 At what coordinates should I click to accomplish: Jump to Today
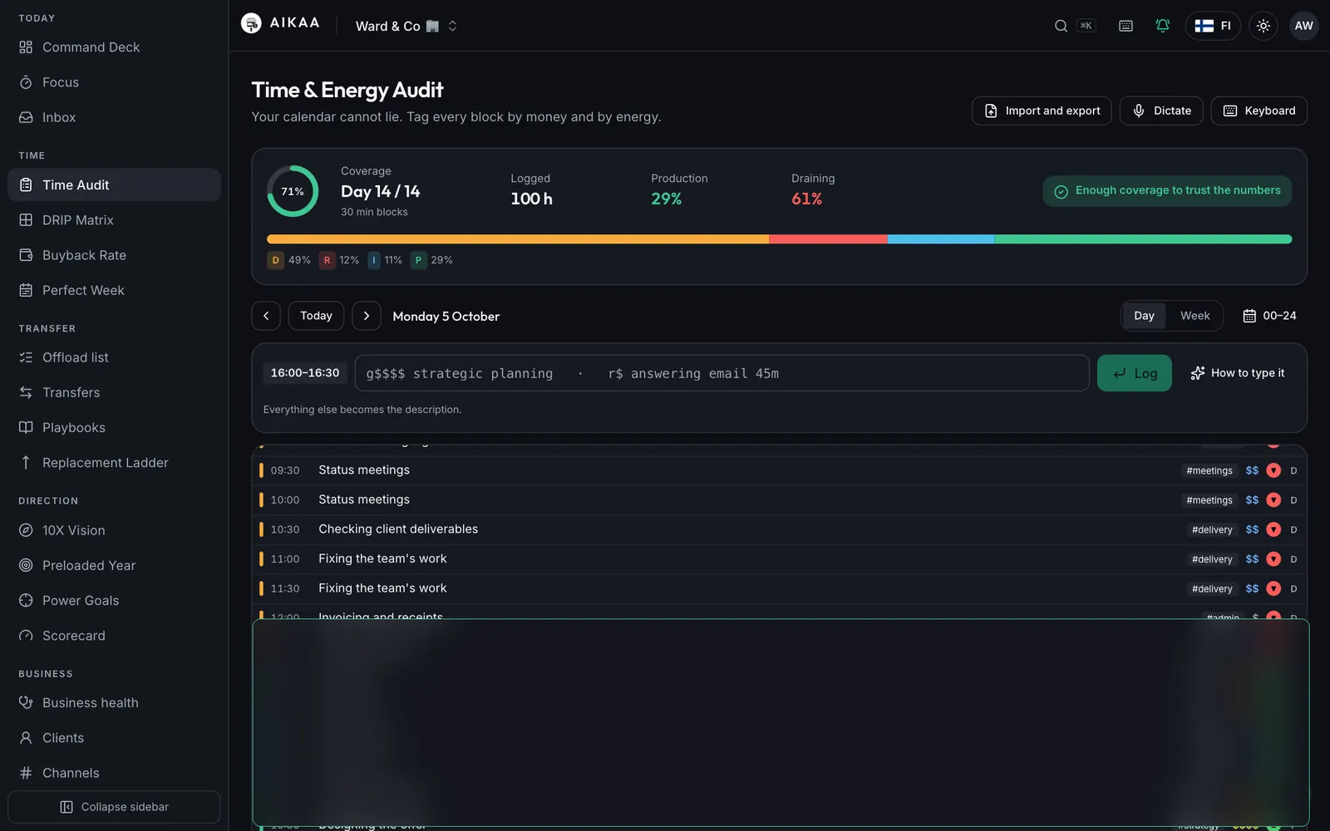click(x=316, y=316)
